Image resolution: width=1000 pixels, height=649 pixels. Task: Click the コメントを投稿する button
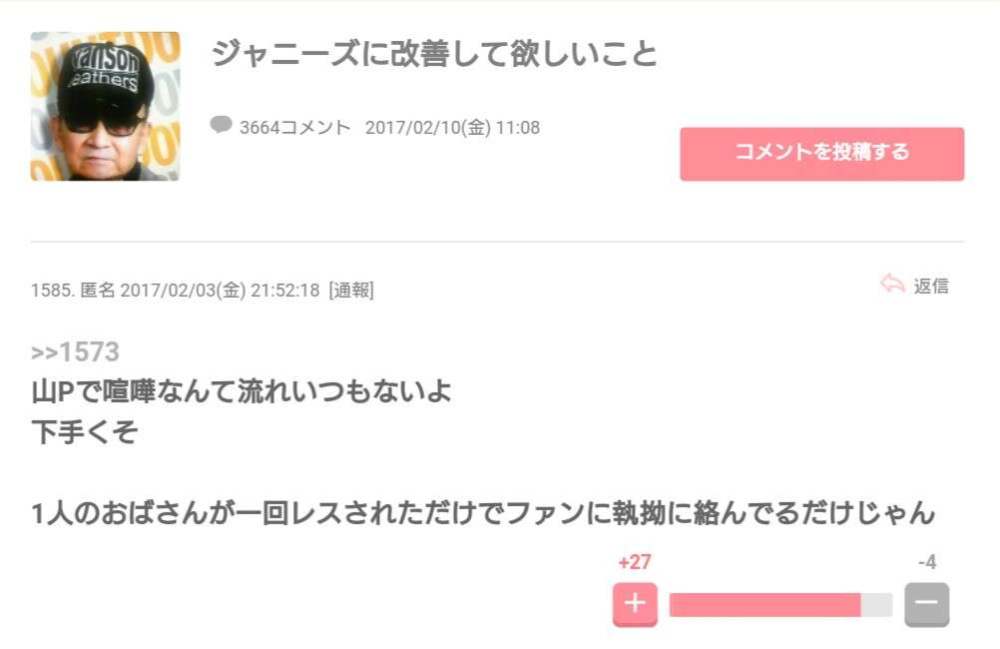[x=822, y=154]
